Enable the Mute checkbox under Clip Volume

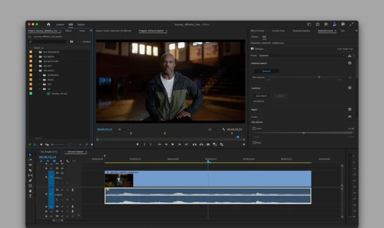pos(254,142)
